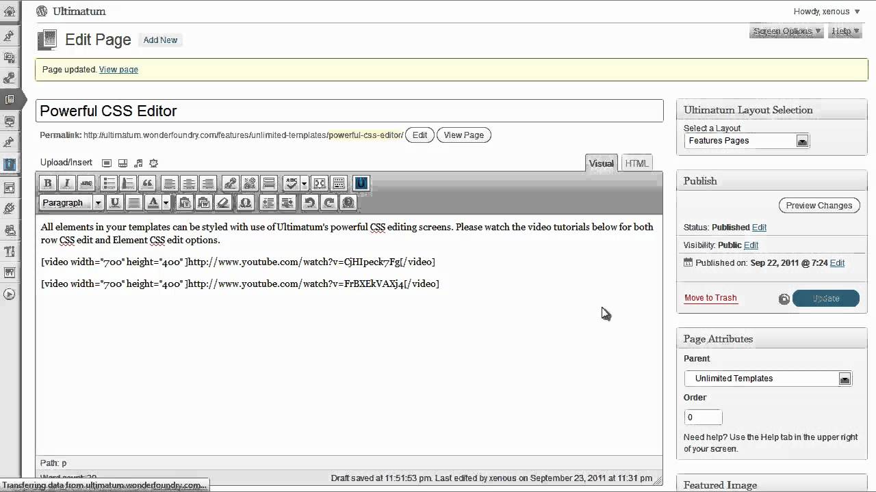Decrease indent with the outdent icon

[x=268, y=202]
